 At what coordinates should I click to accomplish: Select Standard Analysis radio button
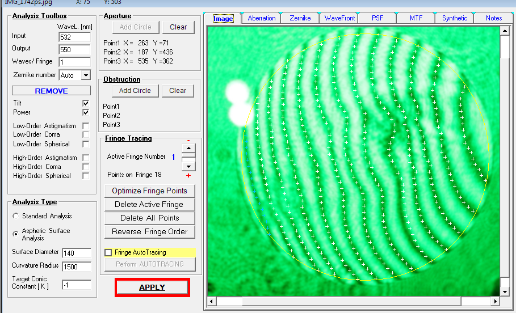coord(15,216)
